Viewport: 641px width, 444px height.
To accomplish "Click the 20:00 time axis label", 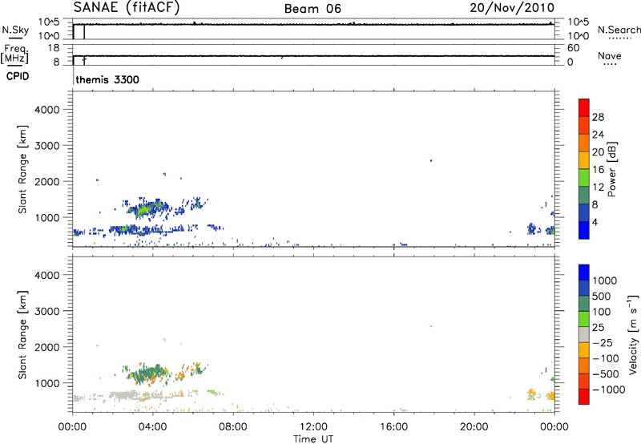I will coord(474,427).
